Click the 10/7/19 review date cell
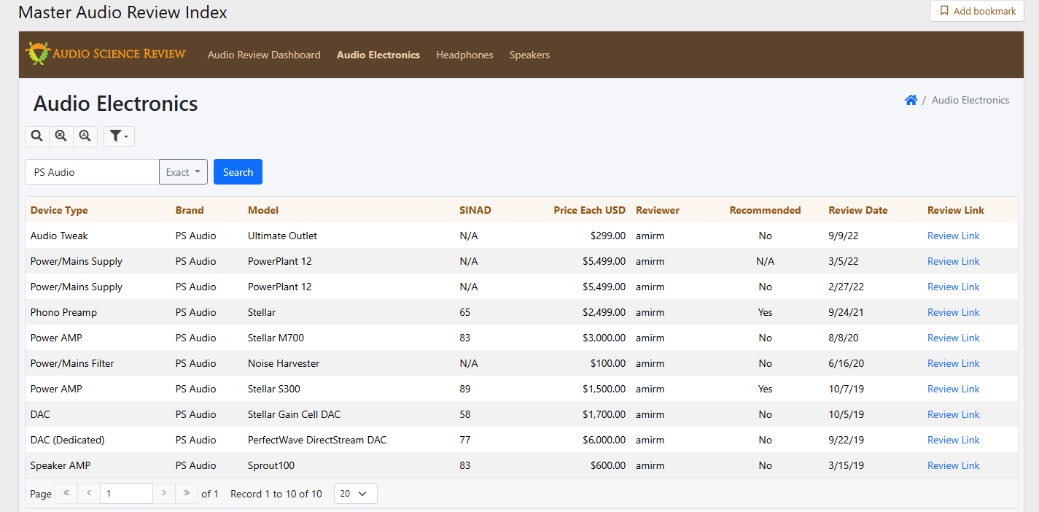The height and width of the screenshot is (512, 1039). click(x=846, y=389)
